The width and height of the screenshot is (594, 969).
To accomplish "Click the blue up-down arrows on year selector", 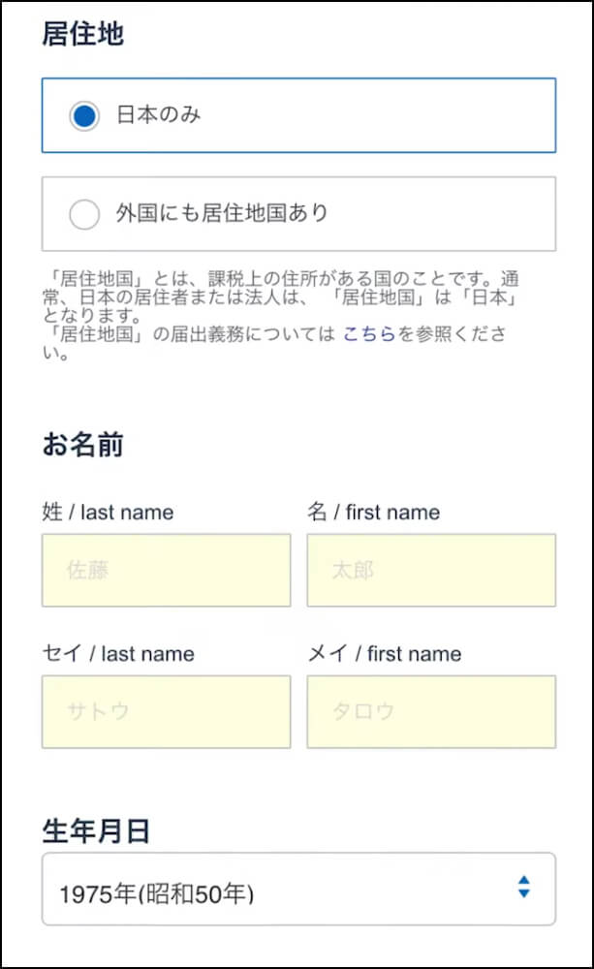I will point(523,887).
